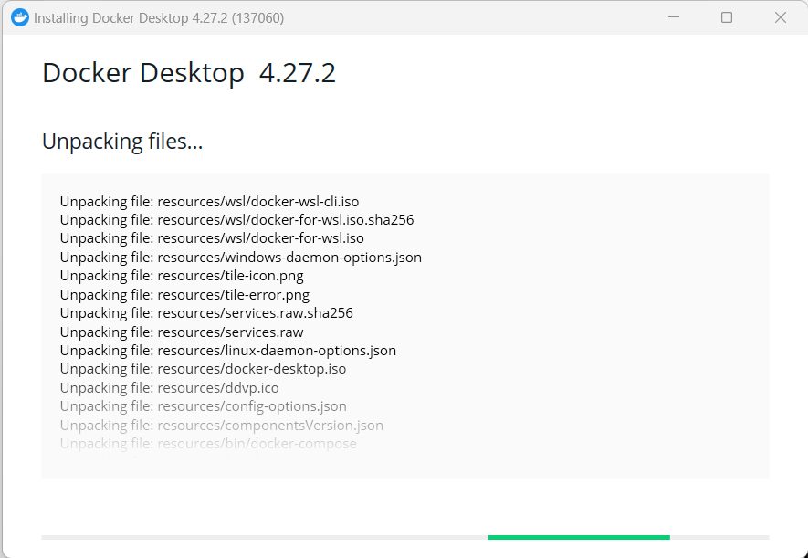Select the tile-icon.png log line
This screenshot has width=808, height=558.
(x=182, y=276)
